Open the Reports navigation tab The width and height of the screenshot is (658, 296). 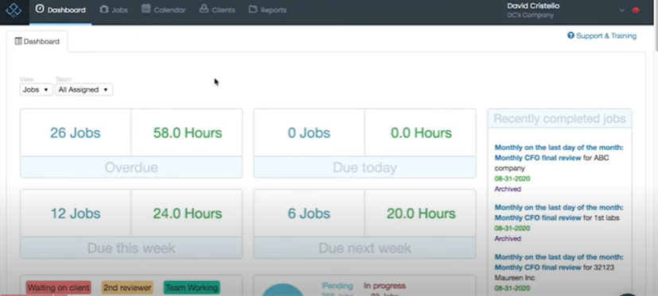267,10
